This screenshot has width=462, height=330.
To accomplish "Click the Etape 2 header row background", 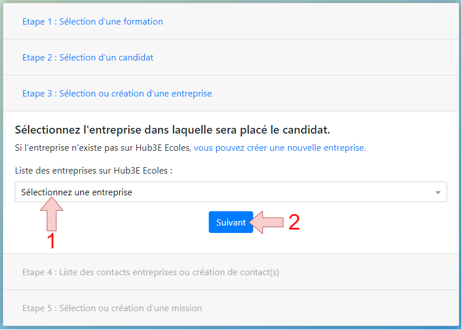I will pos(230,57).
